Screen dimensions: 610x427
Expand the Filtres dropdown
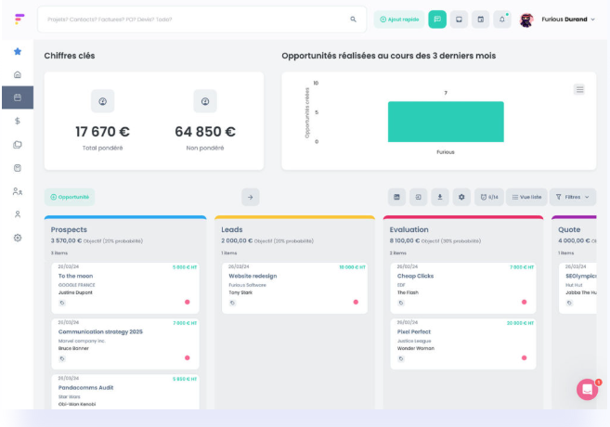click(572, 197)
